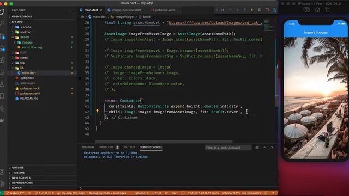Trigger Flutter Hot Reload lightning icon
The height and width of the screenshot is (196, 349).
click(252, 10)
